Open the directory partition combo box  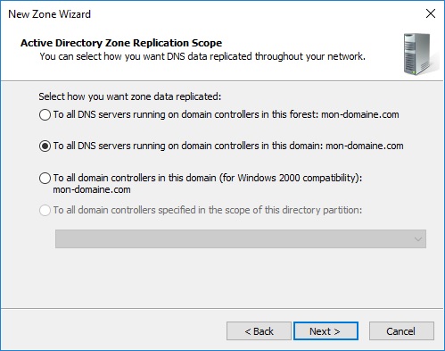pyautogui.click(x=241, y=238)
